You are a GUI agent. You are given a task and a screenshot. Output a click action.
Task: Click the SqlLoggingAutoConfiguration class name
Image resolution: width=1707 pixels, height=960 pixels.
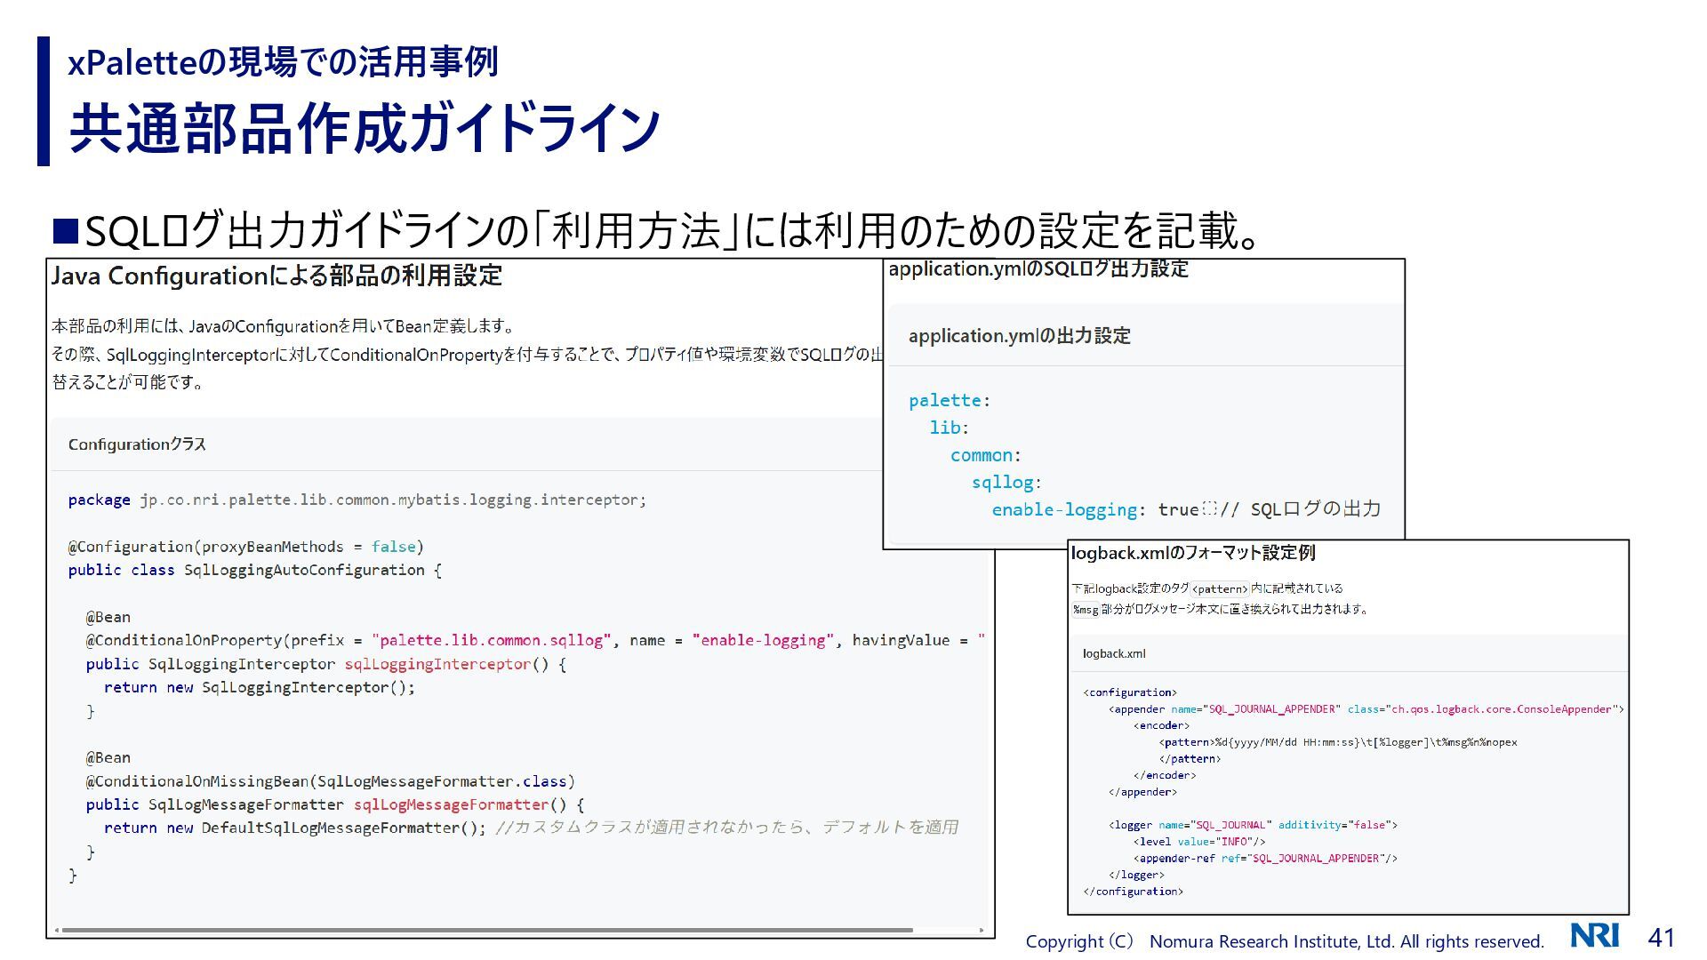(x=304, y=571)
